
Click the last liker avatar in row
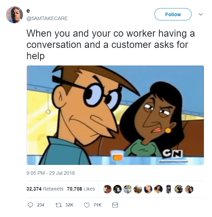click(x=189, y=189)
